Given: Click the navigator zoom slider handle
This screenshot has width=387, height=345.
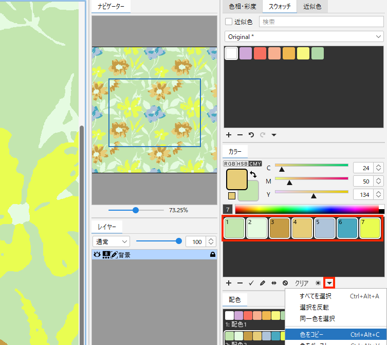Looking at the screenshot, I should pyautogui.click(x=136, y=210).
